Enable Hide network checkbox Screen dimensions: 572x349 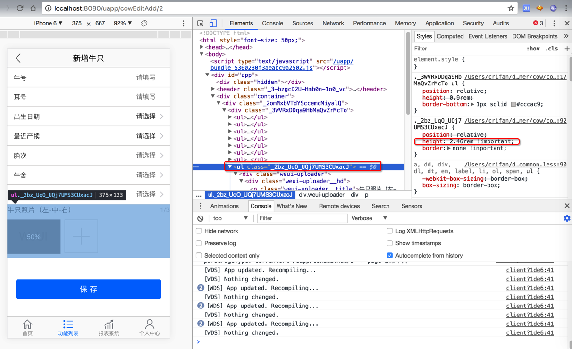199,231
